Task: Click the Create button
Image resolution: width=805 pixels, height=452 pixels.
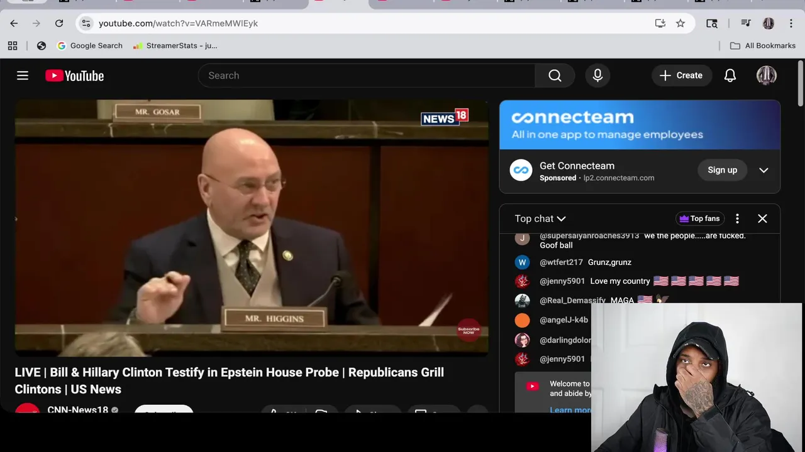Action: 682,75
